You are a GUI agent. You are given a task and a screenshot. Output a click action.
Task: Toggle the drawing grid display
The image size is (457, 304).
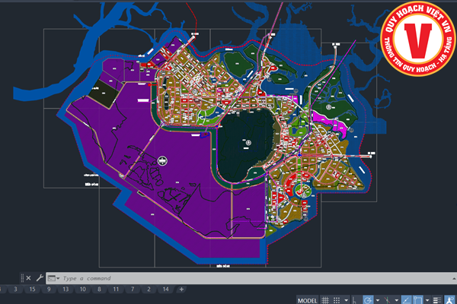[325, 300]
